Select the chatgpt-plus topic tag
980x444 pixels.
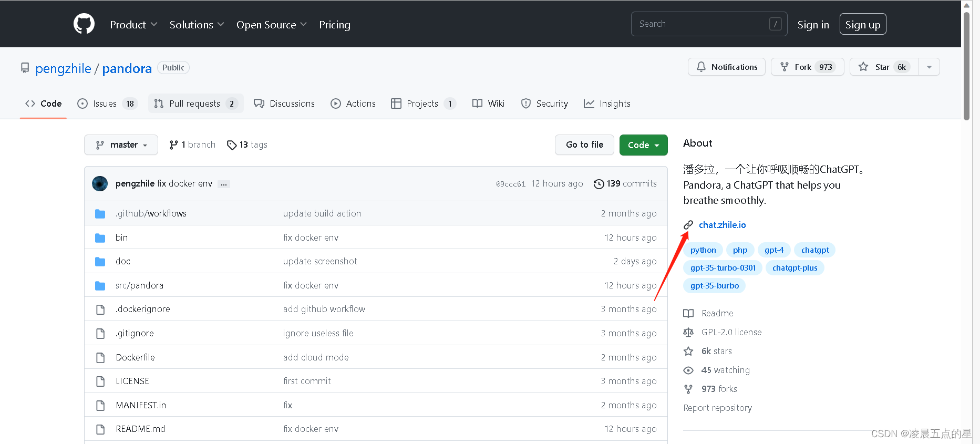[x=795, y=268]
